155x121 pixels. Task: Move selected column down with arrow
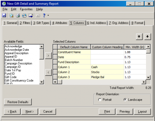click(148, 37)
